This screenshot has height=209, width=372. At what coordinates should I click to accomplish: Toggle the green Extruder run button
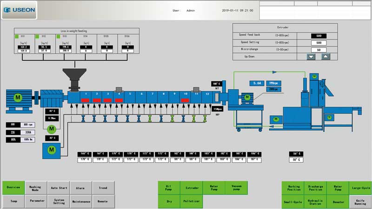tap(192, 188)
